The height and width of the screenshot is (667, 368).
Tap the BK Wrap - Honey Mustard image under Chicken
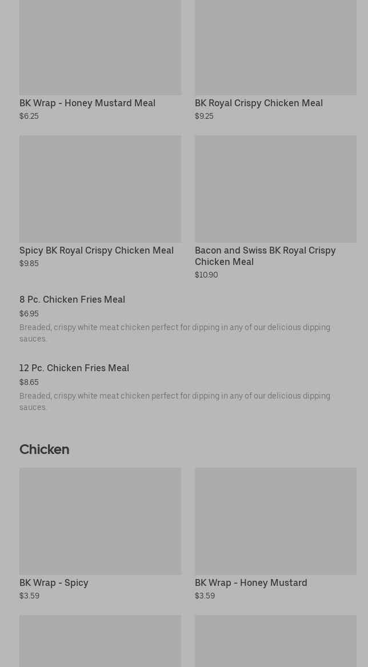coord(275,521)
